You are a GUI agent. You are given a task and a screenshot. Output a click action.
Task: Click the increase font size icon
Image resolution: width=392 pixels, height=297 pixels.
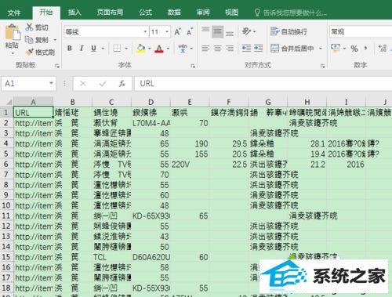pyautogui.click(x=178, y=32)
